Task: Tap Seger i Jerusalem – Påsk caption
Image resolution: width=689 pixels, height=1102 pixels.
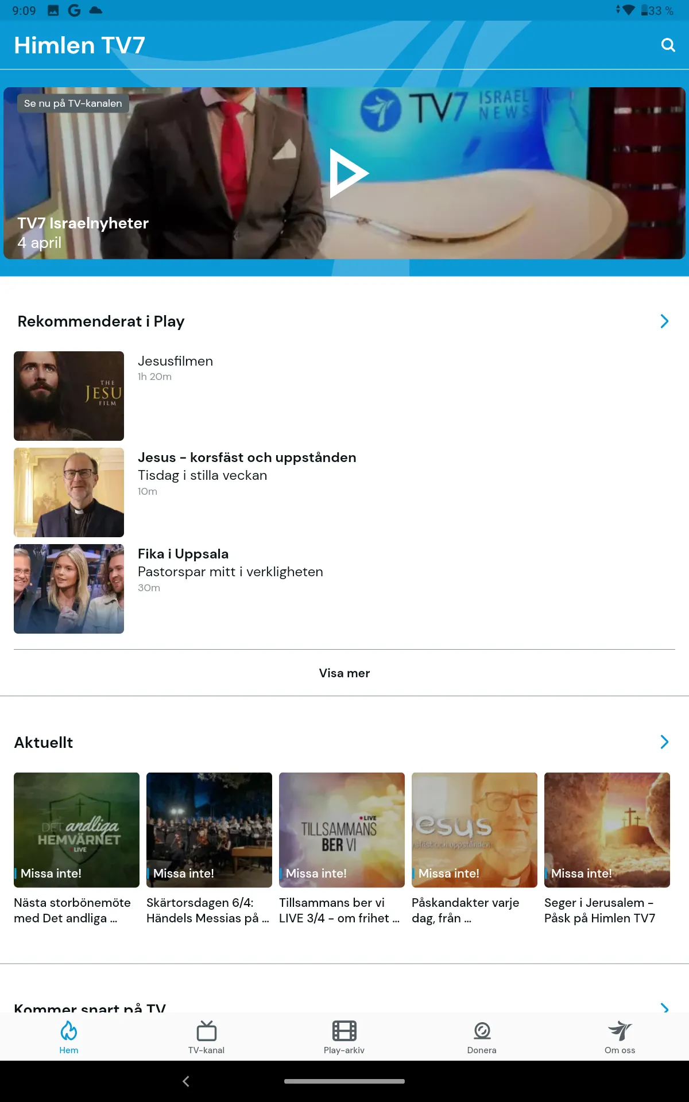Action: tap(600, 910)
